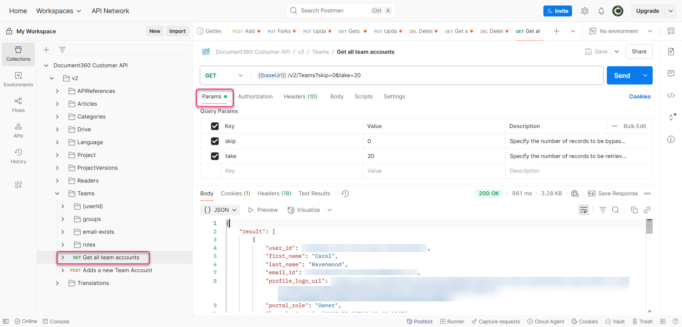Focus the Search Postman box
Image resolution: width=682 pixels, height=327 pixels.
(x=341, y=11)
